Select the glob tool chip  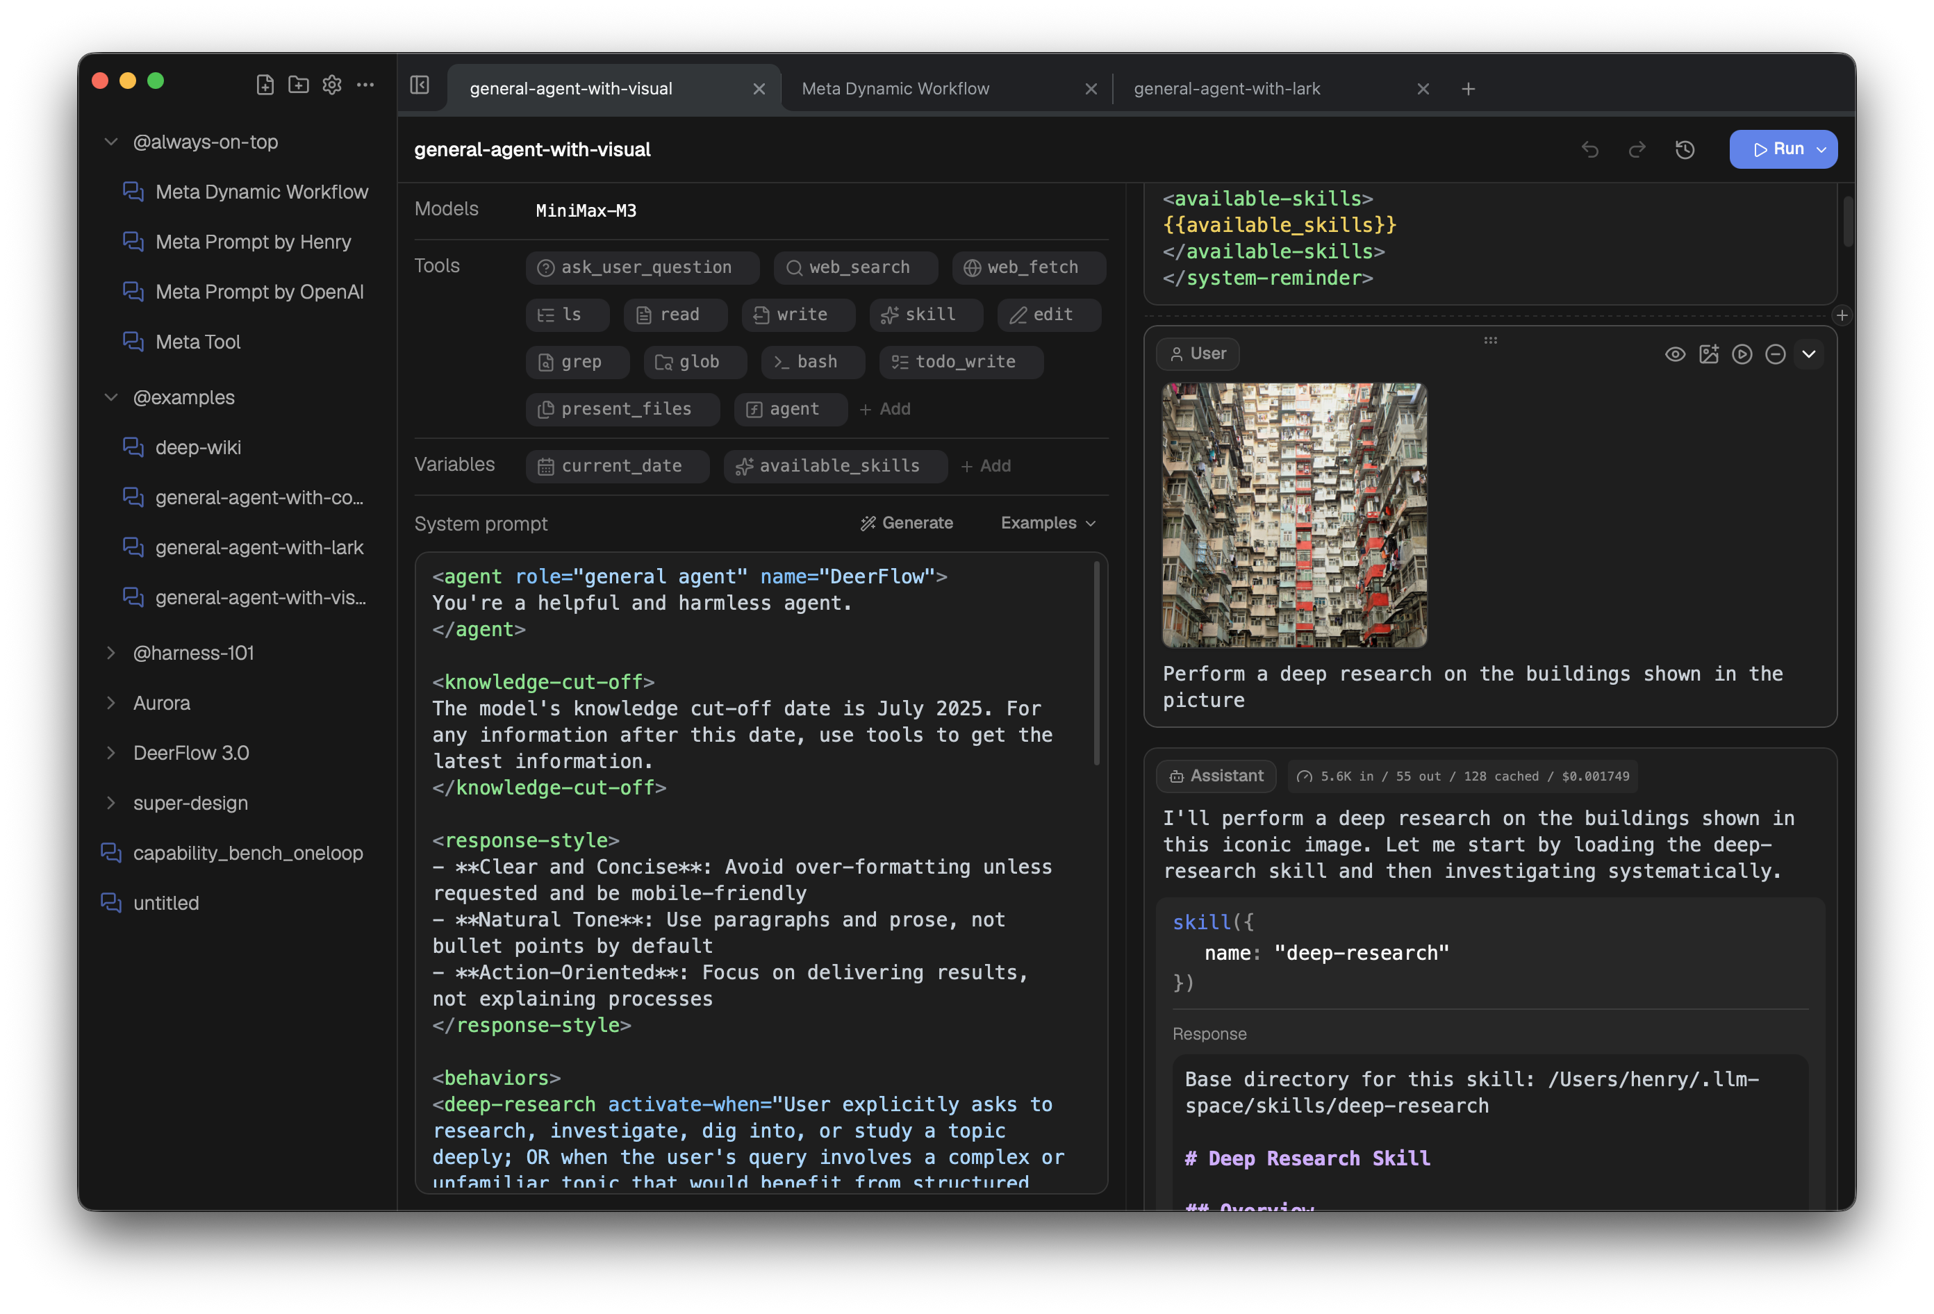click(695, 362)
